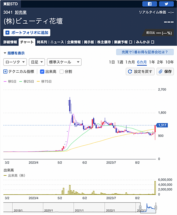Image resolution: width=177 pixels, height=215 pixels.
Task: Click the external link icon beside みんかぶ
Action: 153,42
